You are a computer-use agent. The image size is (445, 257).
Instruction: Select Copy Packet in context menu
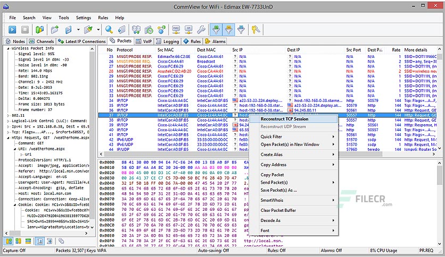pos(293,175)
